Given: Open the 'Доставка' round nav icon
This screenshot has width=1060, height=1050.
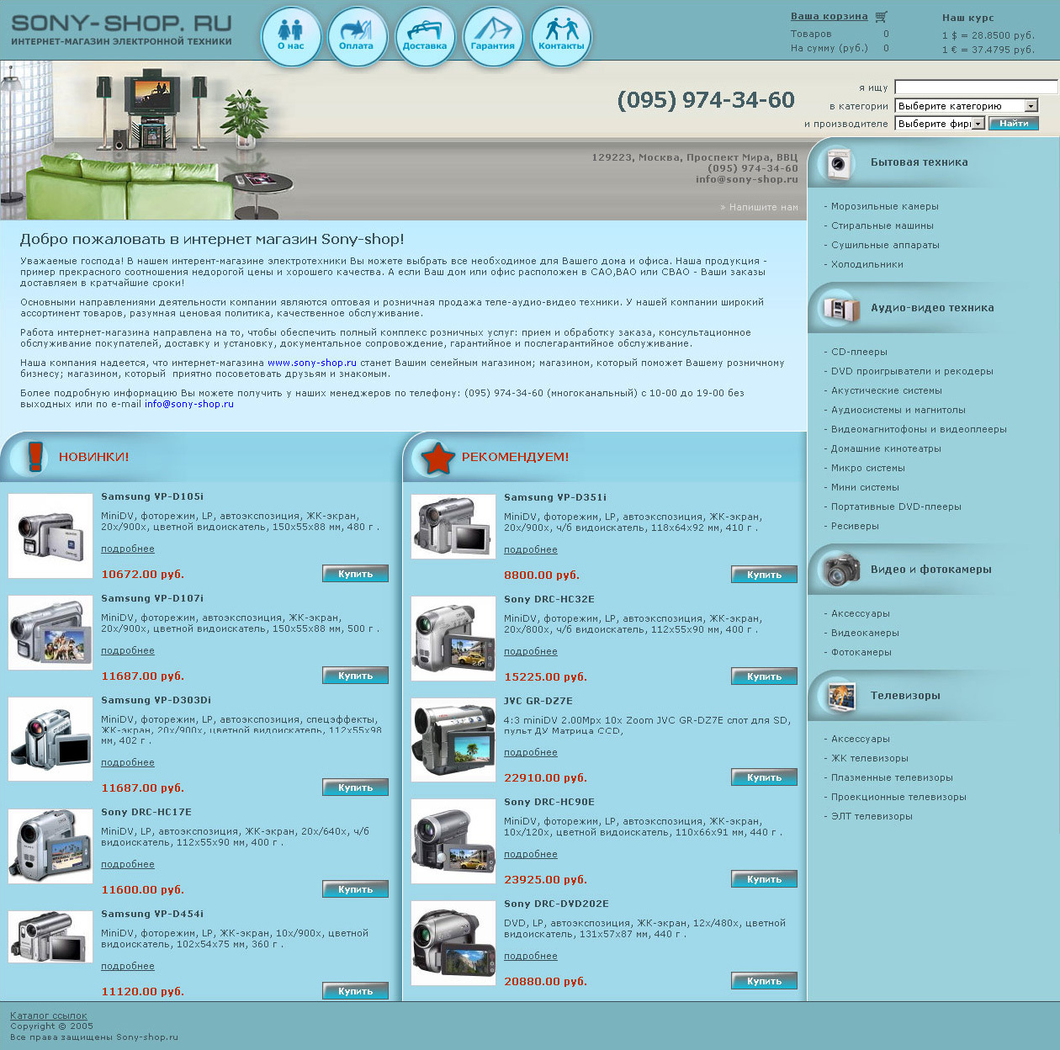Looking at the screenshot, I should point(425,36).
